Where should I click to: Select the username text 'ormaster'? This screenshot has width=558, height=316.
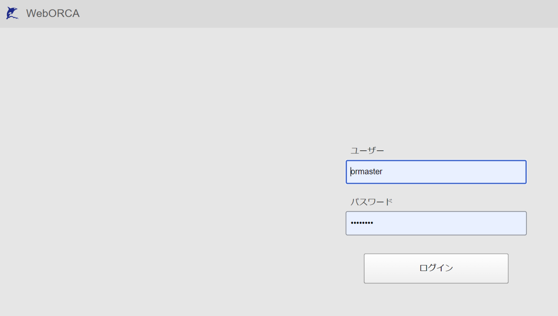(x=366, y=172)
